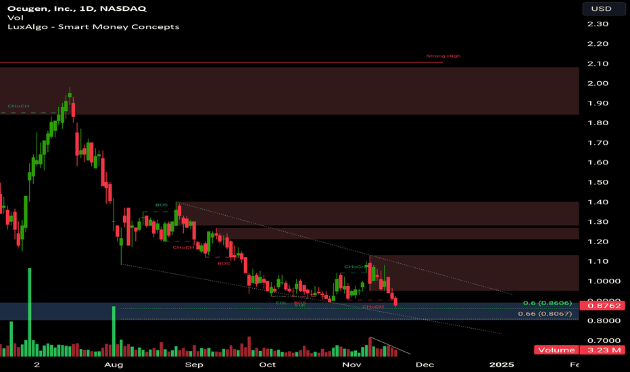Click the Dec label on the time axis
The height and width of the screenshot is (372, 630).
pyautogui.click(x=425, y=365)
